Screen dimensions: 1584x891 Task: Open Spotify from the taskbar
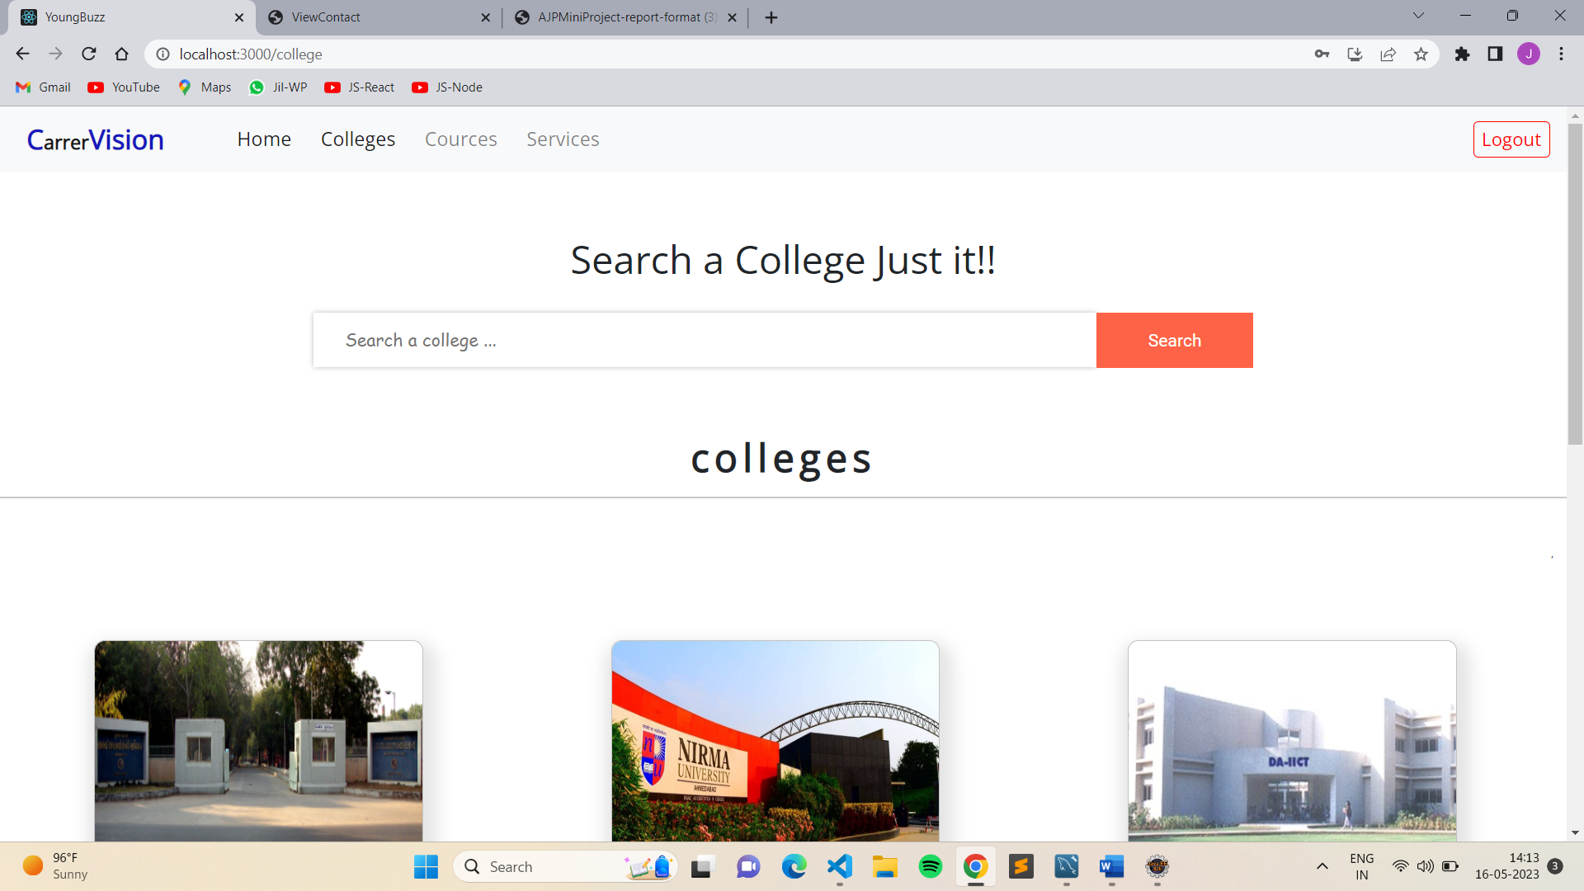coord(930,866)
